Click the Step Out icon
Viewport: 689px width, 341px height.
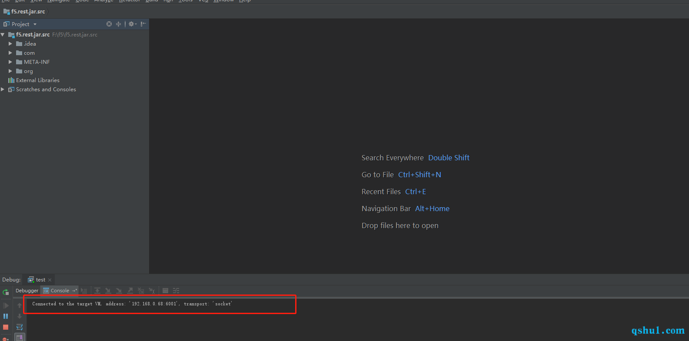tap(130, 291)
